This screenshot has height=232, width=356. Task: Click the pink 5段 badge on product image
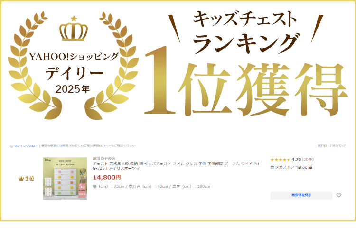82,186
